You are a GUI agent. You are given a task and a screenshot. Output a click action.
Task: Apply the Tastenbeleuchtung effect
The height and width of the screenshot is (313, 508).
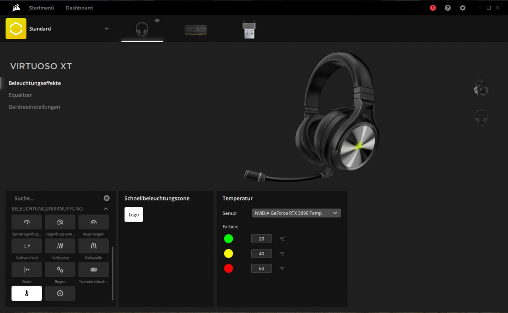tap(94, 270)
